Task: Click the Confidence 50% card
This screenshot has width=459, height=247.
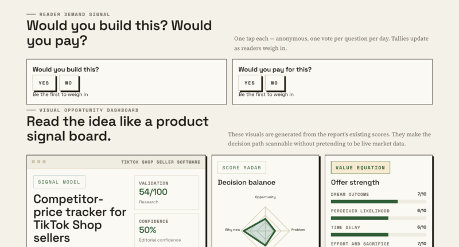Action: pyautogui.click(x=166, y=230)
